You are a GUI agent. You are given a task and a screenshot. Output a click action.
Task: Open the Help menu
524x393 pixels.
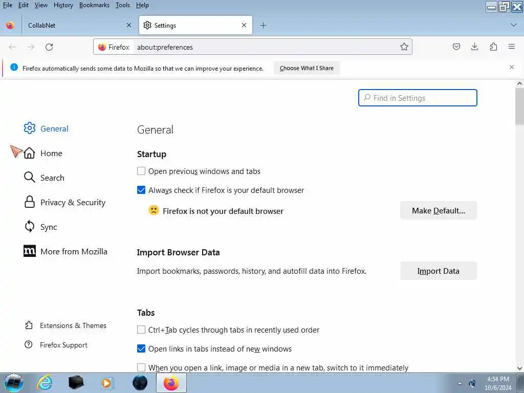point(142,5)
